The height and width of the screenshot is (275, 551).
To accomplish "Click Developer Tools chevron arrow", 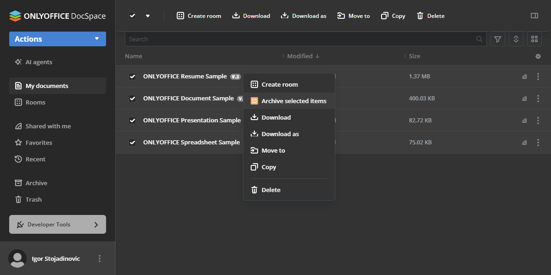I will pyautogui.click(x=96, y=225).
